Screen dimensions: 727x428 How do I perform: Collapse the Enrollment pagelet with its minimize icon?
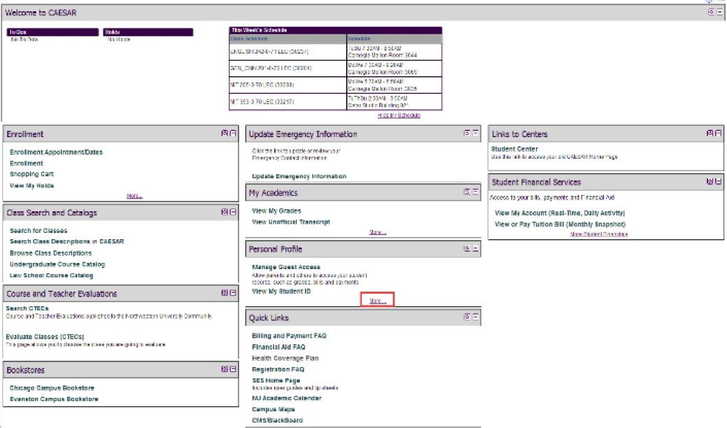coord(233,133)
